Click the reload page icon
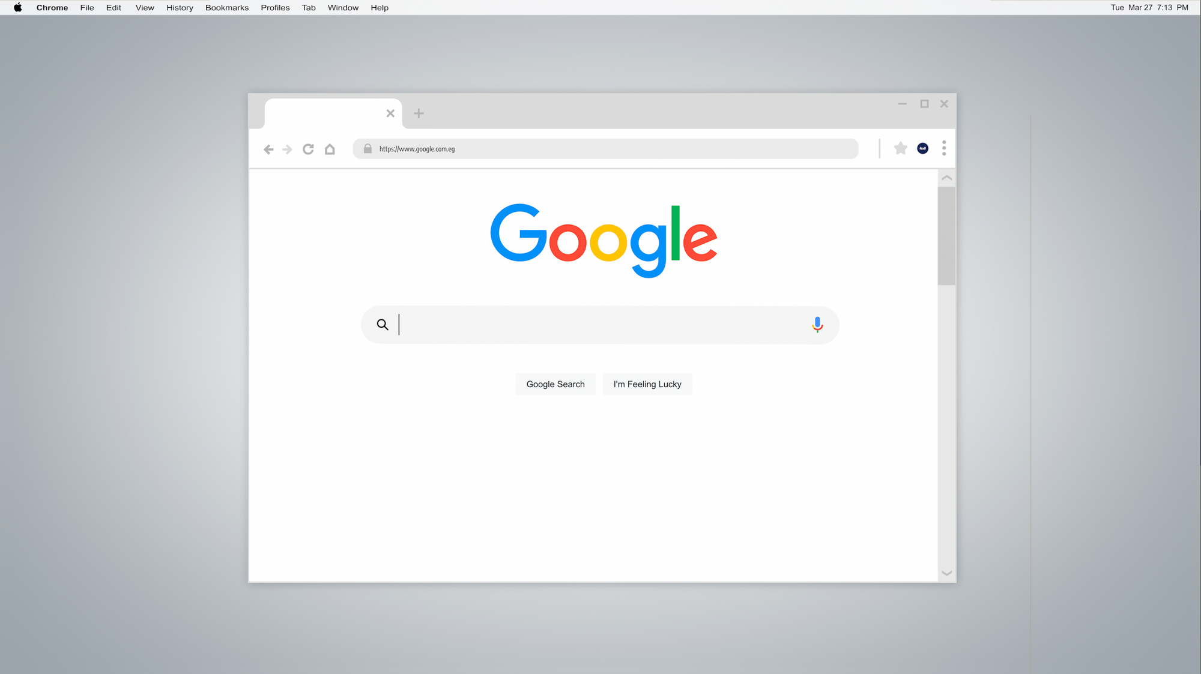The image size is (1201, 674). [x=309, y=149]
